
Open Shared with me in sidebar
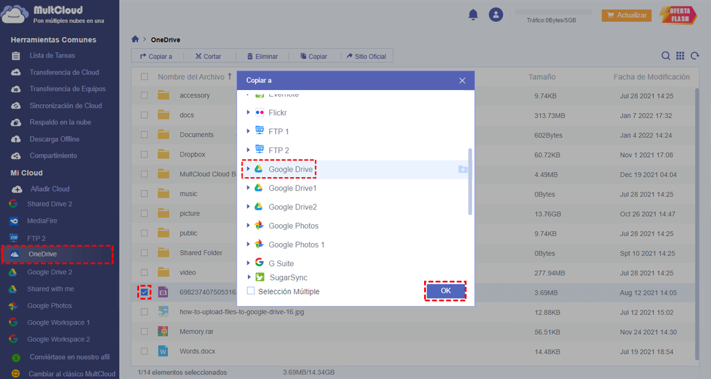tap(51, 289)
